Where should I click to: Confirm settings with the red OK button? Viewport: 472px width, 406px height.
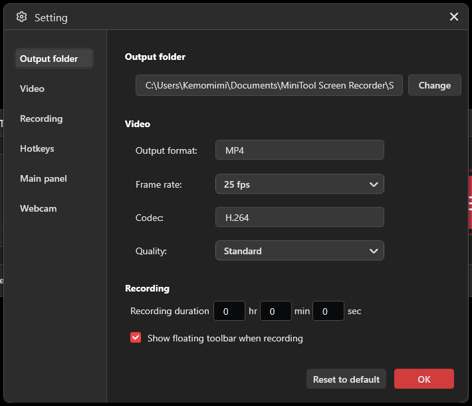pos(423,379)
